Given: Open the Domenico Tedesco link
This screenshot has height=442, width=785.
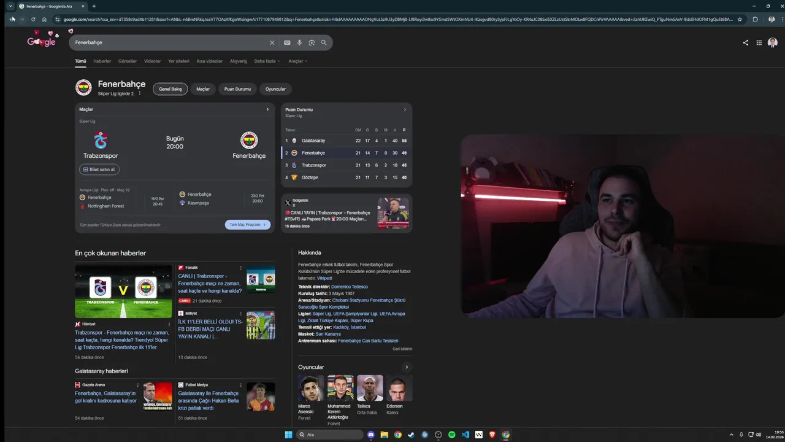Looking at the screenshot, I should coord(350,287).
